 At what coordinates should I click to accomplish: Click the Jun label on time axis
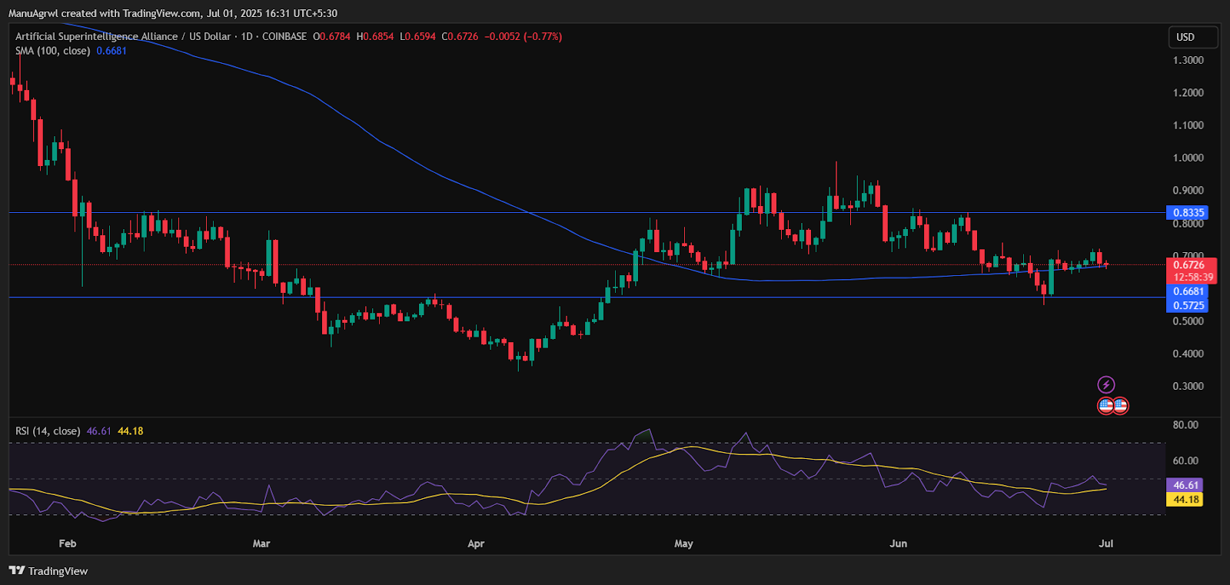[x=898, y=543]
